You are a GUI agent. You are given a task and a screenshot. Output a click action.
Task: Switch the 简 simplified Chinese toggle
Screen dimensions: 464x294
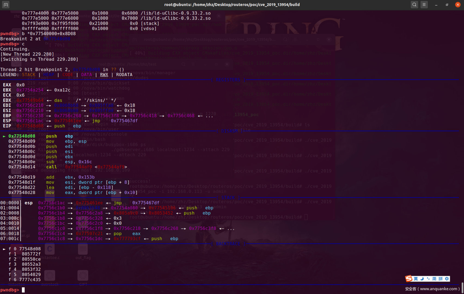tap(434, 279)
